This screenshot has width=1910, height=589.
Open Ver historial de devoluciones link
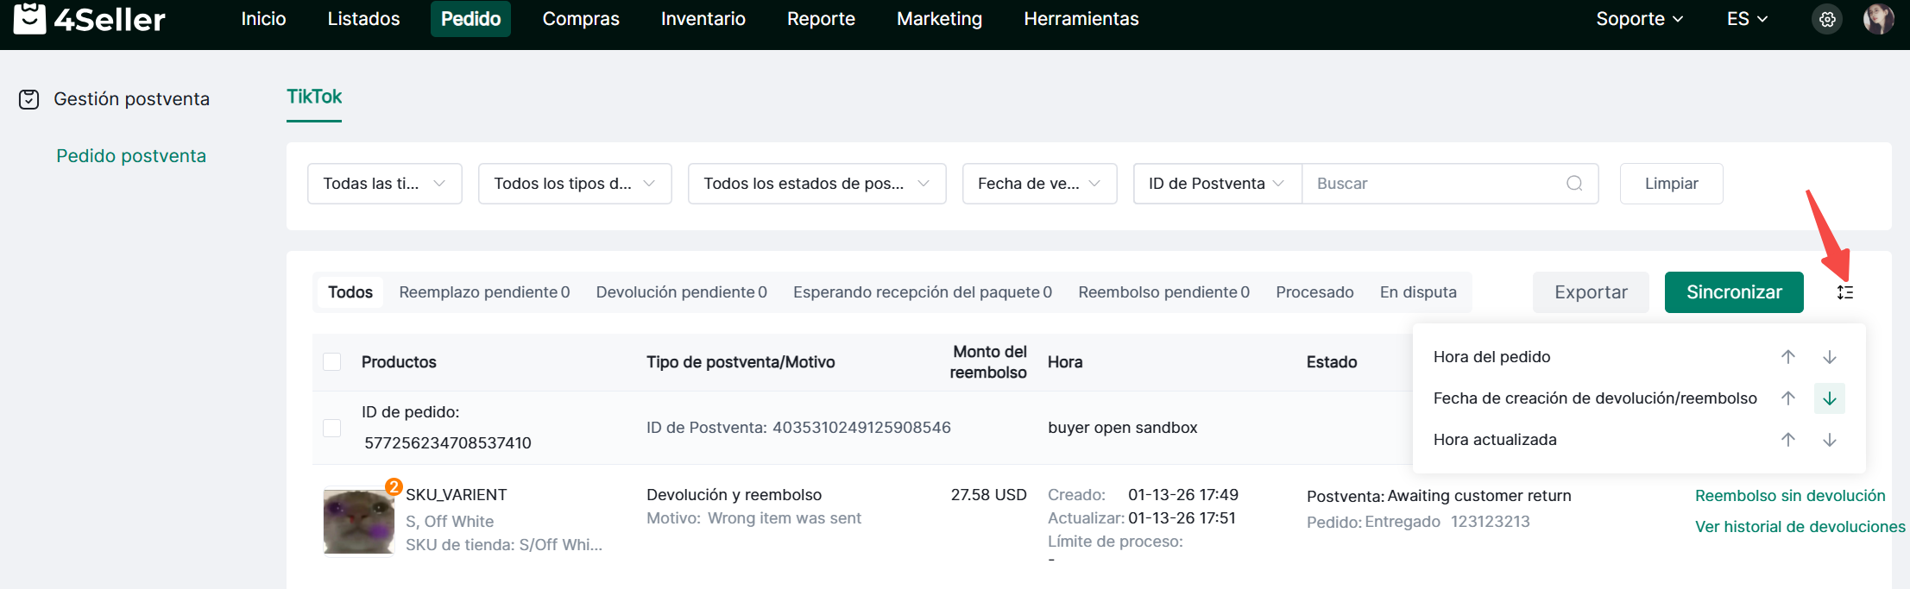(1800, 527)
